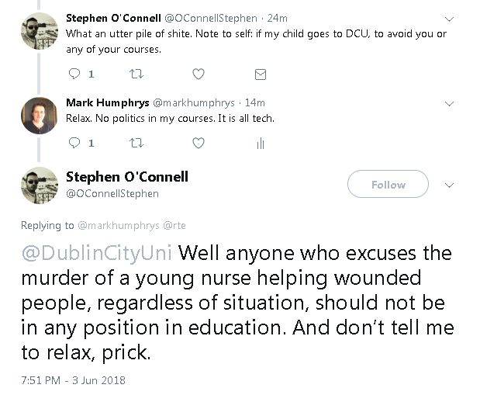Send Stephen's tweet via direct message

[x=261, y=74]
